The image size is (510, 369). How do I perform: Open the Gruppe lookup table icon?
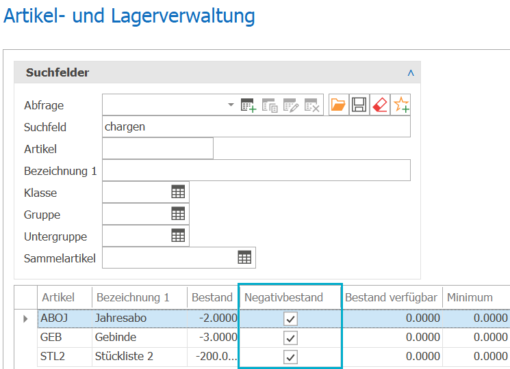point(178,214)
